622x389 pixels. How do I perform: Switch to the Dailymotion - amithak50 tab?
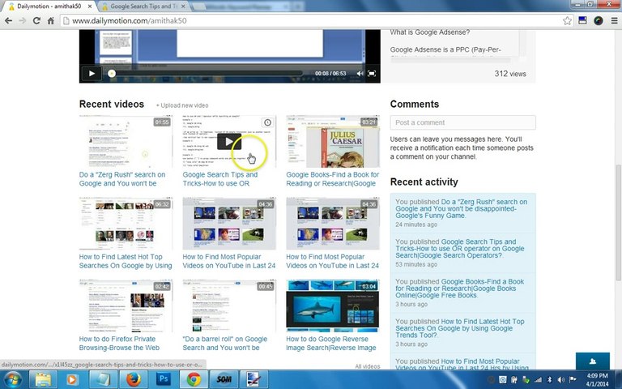49,6
